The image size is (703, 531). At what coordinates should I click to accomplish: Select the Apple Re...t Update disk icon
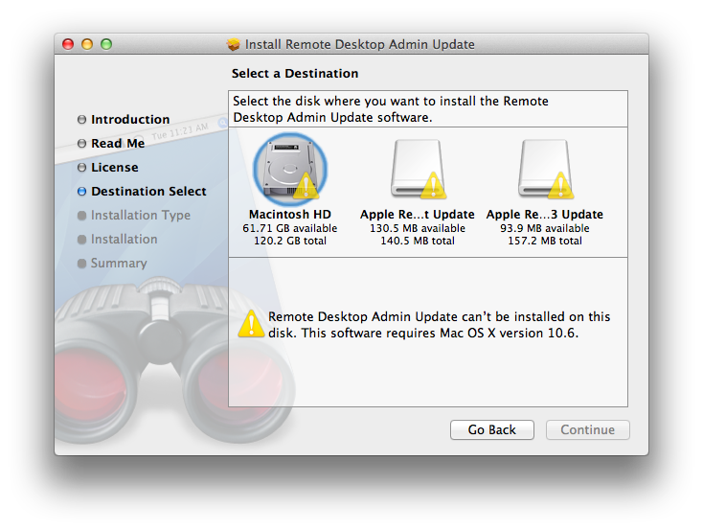pos(418,170)
